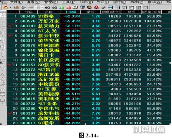
Task: Click the first binoculars search icon
Action: click(47, 8)
